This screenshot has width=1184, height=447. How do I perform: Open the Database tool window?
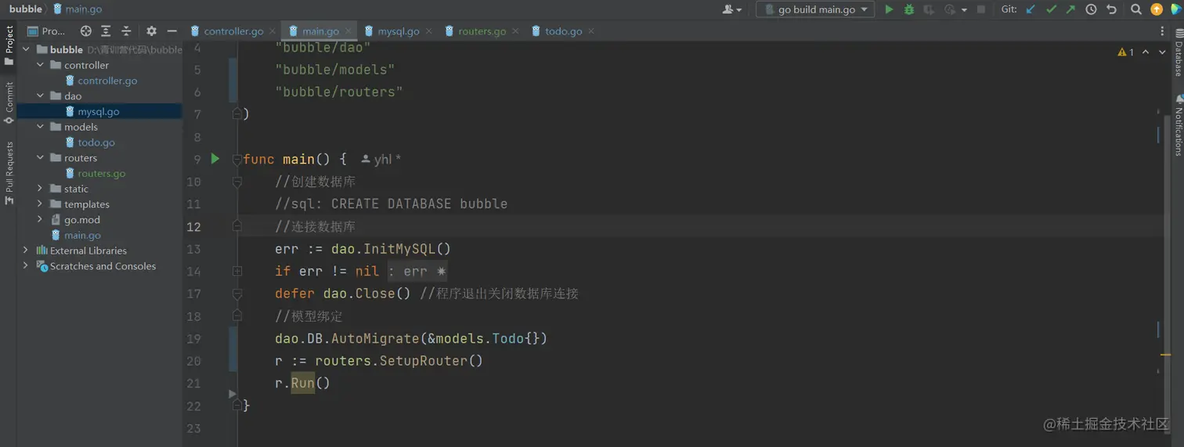tap(1178, 54)
